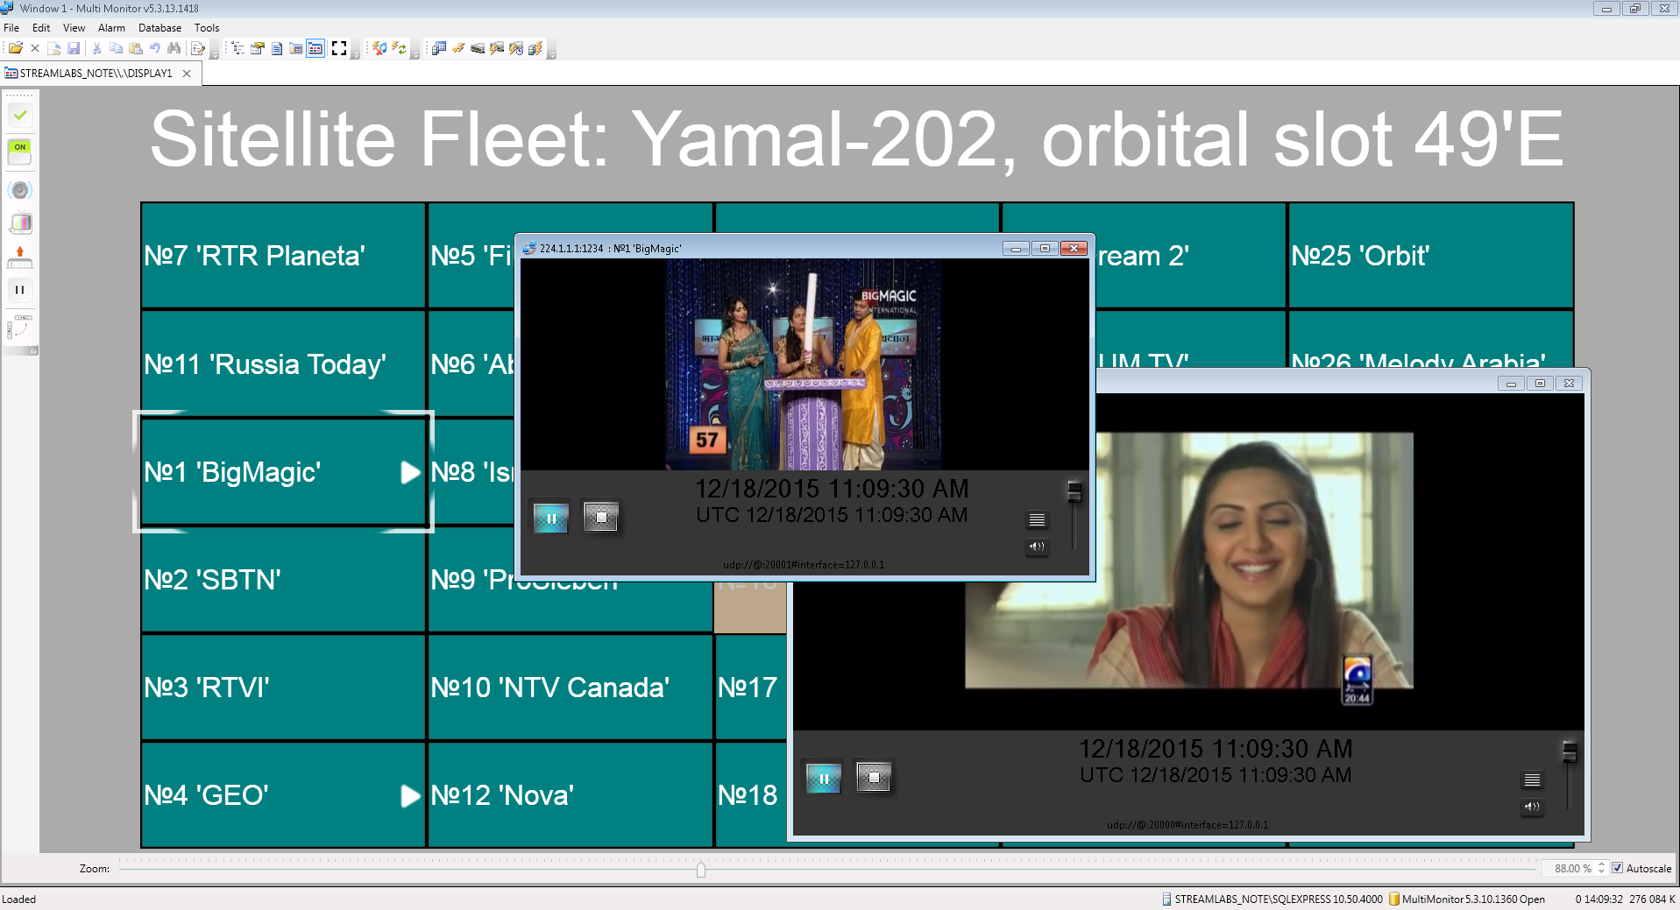1680x910 pixels.
Task: Close the DISPLAY1 tab
Action: [187, 74]
